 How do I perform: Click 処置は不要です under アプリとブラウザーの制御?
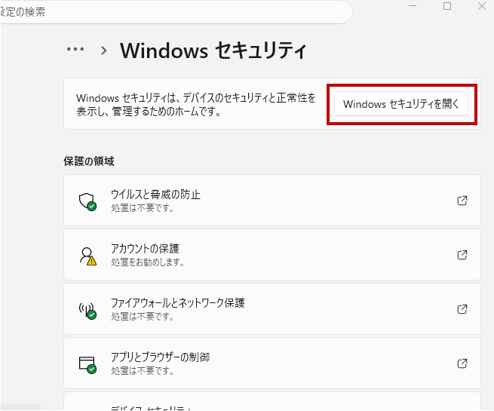pyautogui.click(x=142, y=371)
